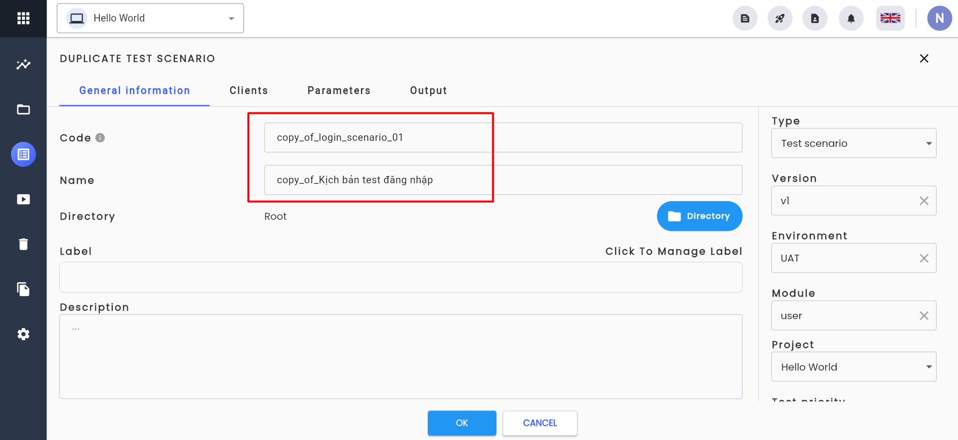Viewport: 958px width, 440px height.
Task: Open settings gear in sidebar
Action: coord(23,334)
